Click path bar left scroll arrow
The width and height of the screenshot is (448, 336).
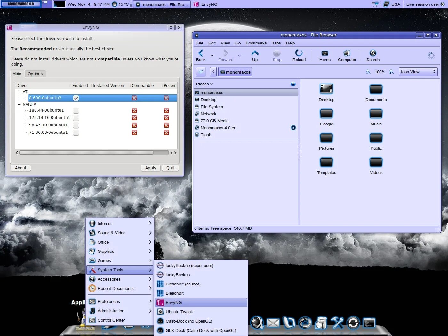tap(213, 72)
